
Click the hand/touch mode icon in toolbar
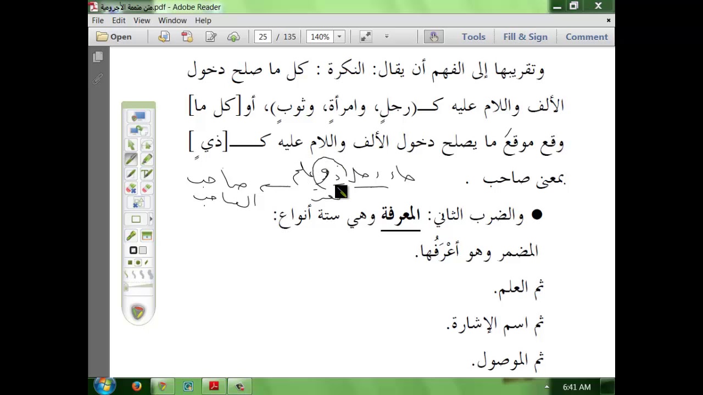pyautogui.click(x=434, y=37)
